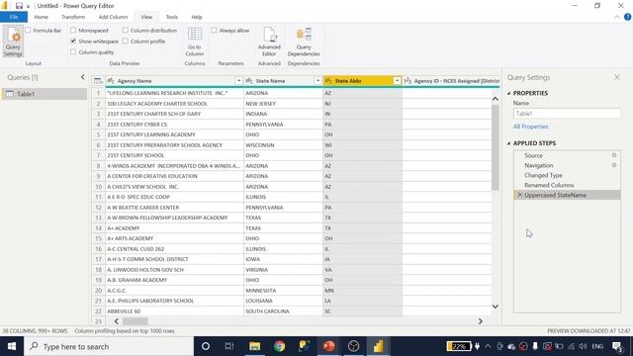Screen dimensions: 633x356
Task: Collapse the ribbon with chevron
Action: click(617, 17)
